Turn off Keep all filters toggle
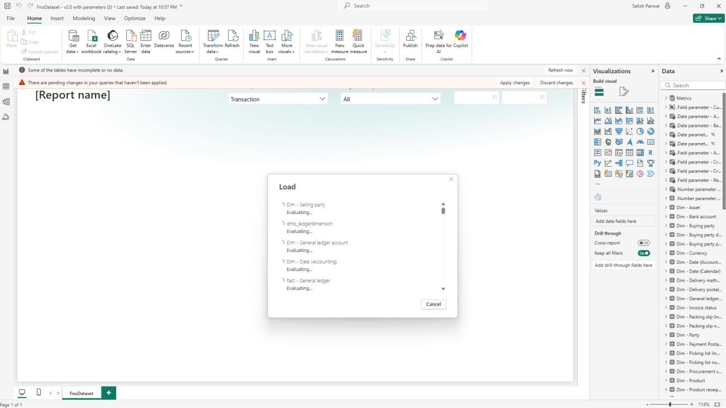Viewport: 726px width, 408px height. [x=644, y=253]
